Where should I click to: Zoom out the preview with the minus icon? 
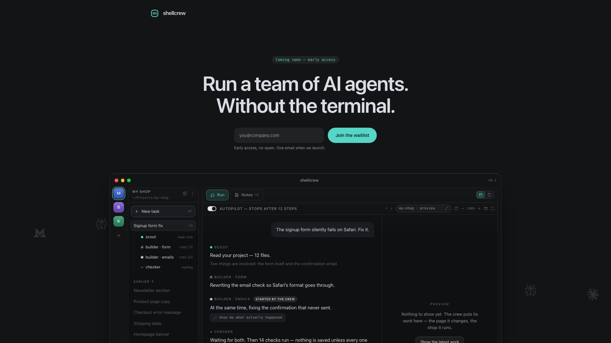tap(463, 209)
